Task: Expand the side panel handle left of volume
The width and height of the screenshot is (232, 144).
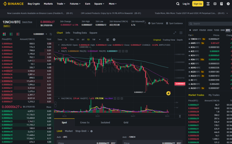Action: [x=56, y=104]
